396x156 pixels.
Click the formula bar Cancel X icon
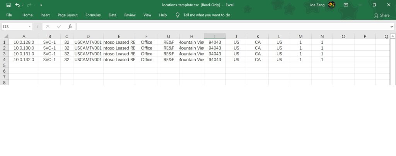pos(48,26)
